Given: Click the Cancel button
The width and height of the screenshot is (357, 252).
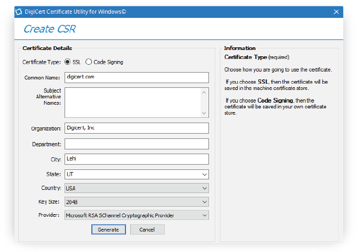Looking at the screenshot, I should click(148, 229).
